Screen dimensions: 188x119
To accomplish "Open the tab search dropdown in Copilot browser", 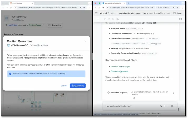I will coord(183,3).
